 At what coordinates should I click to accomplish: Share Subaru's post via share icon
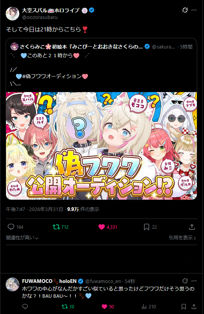click(x=192, y=227)
